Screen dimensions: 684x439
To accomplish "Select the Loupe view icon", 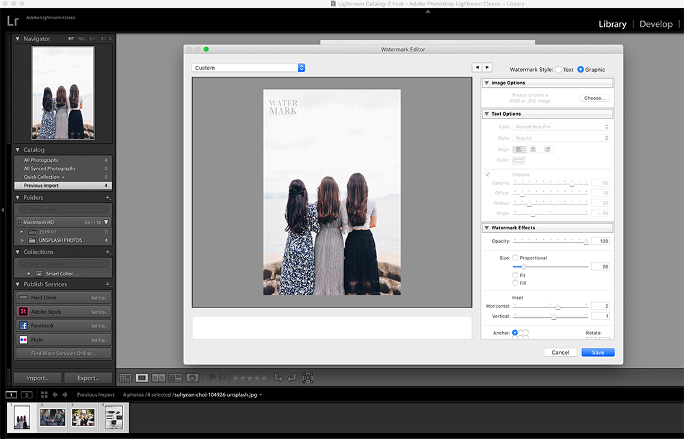I will coord(143,377).
